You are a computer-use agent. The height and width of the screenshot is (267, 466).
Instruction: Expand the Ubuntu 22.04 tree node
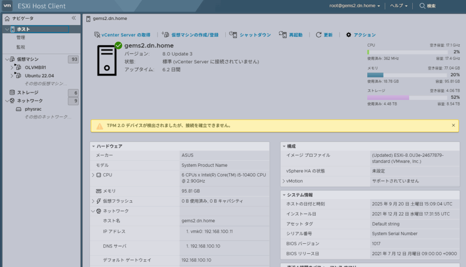coord(12,76)
